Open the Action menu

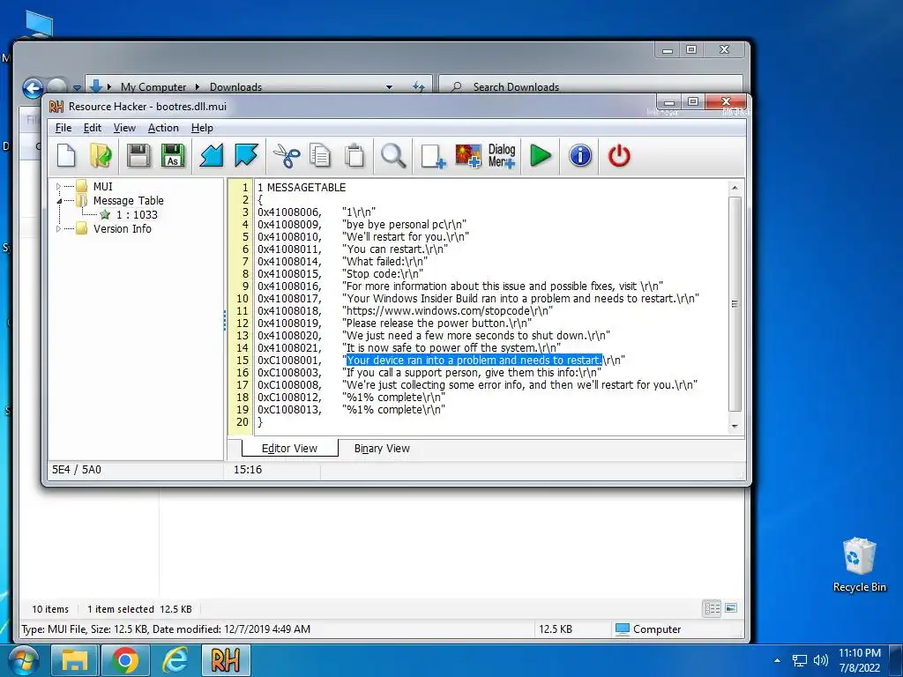(x=163, y=128)
